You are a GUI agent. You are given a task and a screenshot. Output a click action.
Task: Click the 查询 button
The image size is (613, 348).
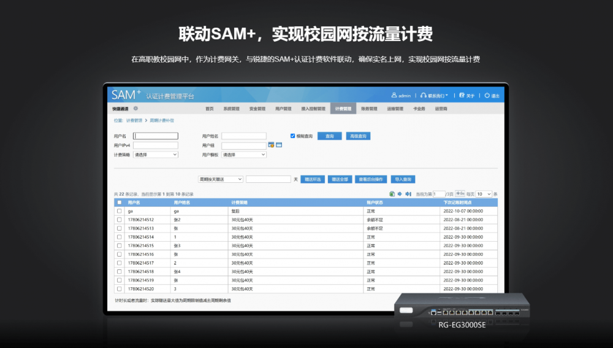[330, 136]
